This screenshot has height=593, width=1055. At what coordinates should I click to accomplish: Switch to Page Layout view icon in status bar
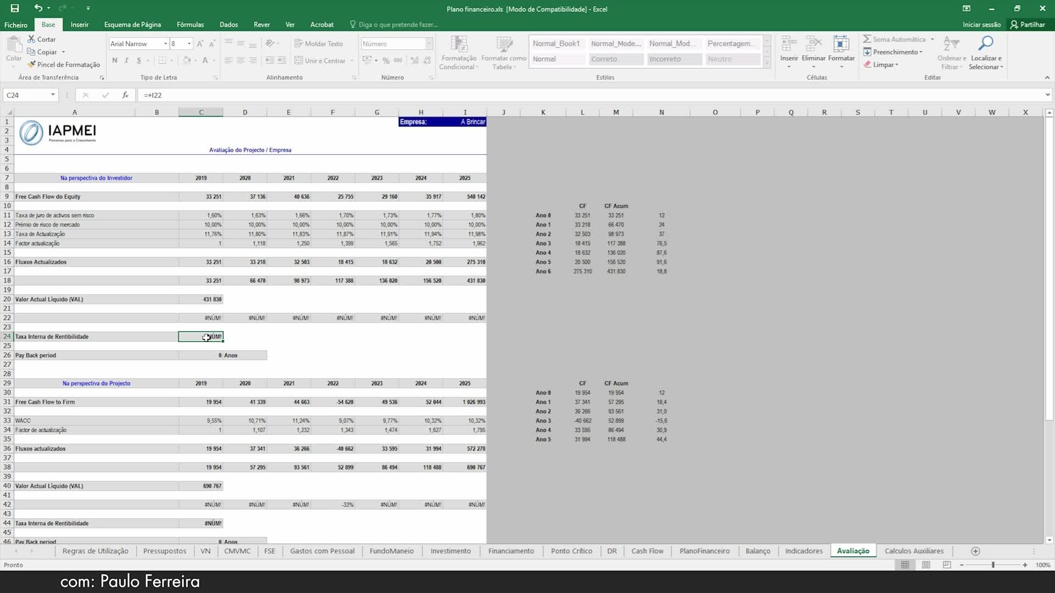click(x=926, y=564)
